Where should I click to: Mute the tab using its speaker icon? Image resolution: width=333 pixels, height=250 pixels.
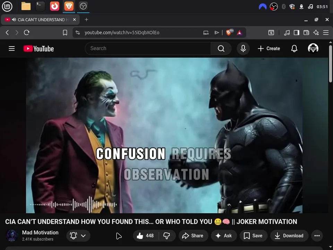(14, 19)
